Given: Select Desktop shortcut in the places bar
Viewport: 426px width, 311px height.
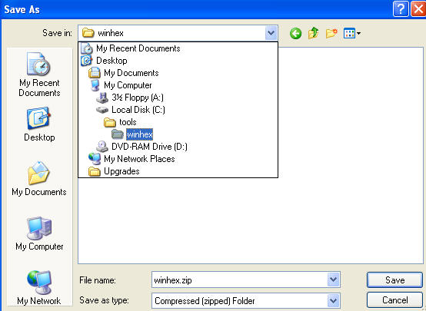Looking at the screenshot, I should click(x=39, y=124).
